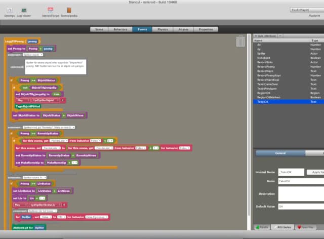Viewport: 324px width, 239px height.
Task: Select the TekstGameOver attribute row
Action: tap(289, 84)
